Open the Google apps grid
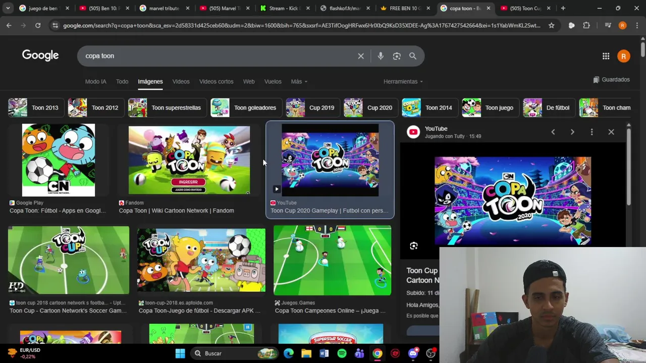This screenshot has height=363, width=646. [606, 56]
